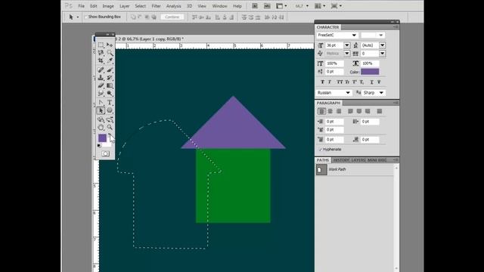Select the Dodge tool
The image size is (484, 272).
(x=110, y=93)
